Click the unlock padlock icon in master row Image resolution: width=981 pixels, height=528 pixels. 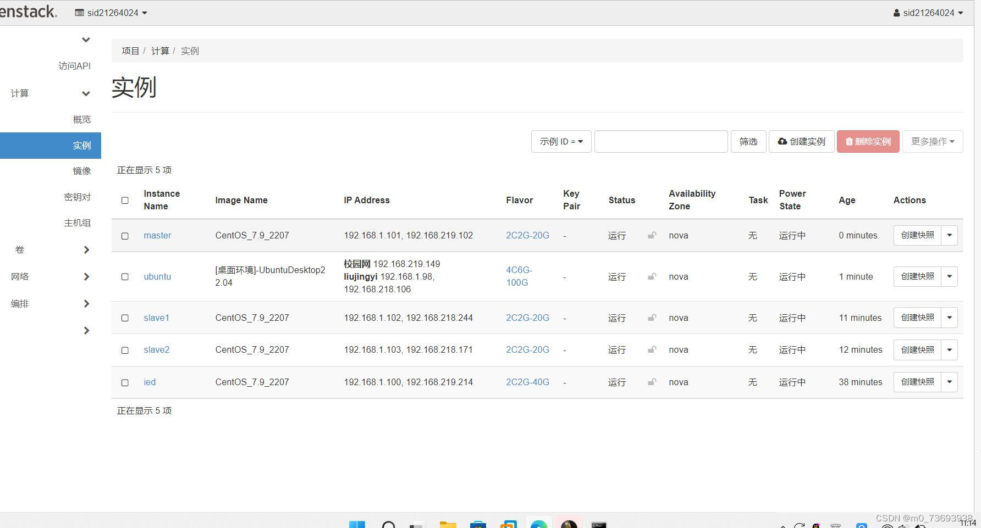coord(652,235)
